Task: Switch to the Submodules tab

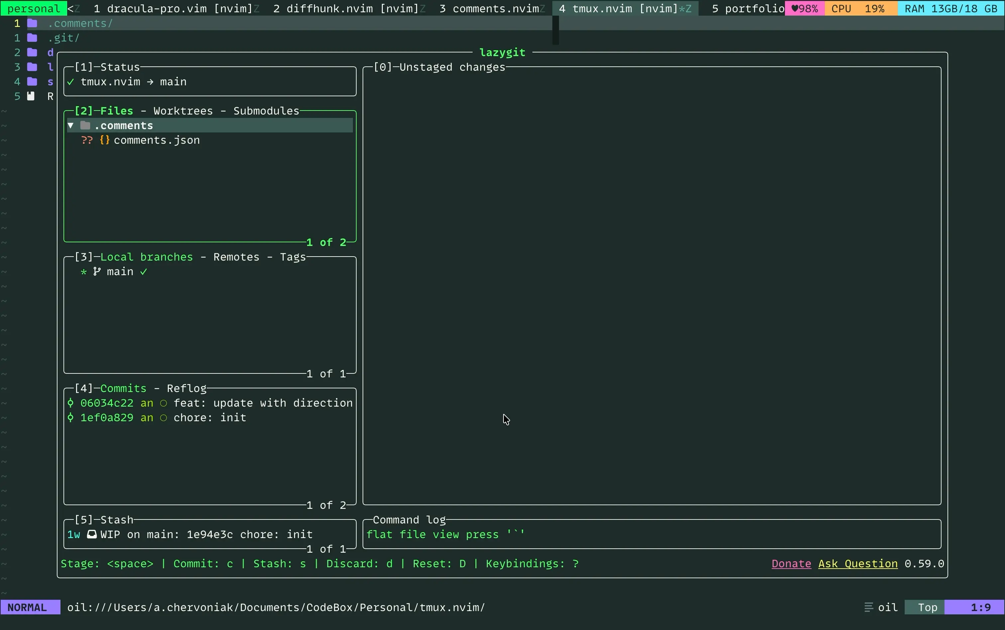Action: click(x=266, y=111)
